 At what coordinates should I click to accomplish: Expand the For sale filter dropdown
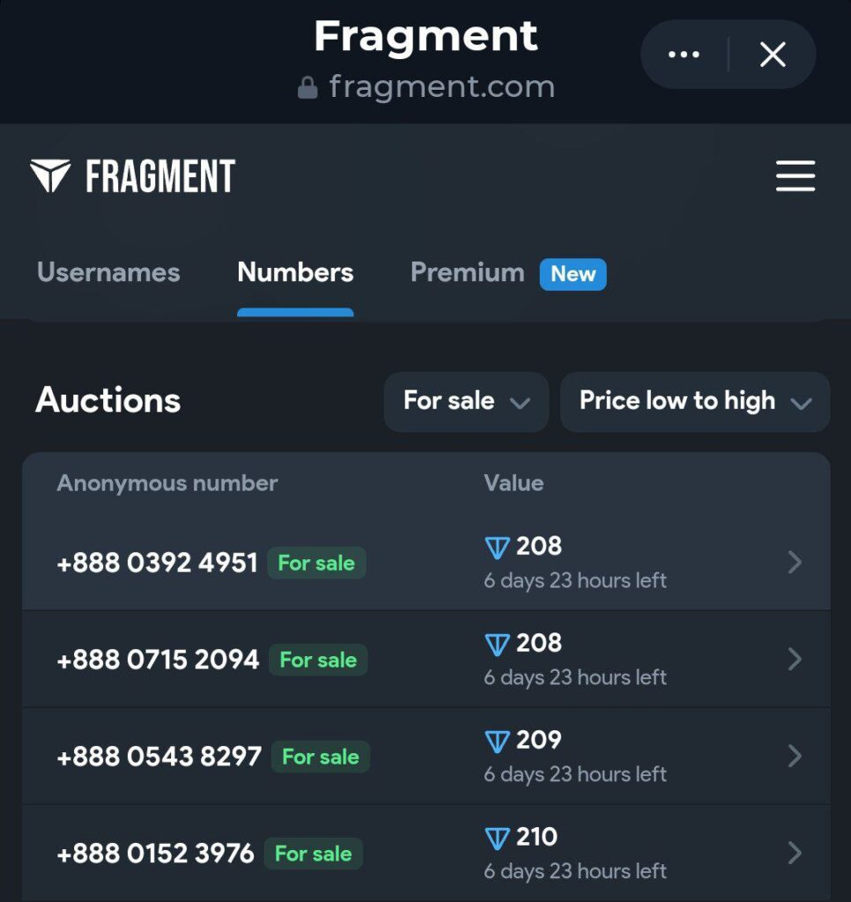[x=466, y=402]
